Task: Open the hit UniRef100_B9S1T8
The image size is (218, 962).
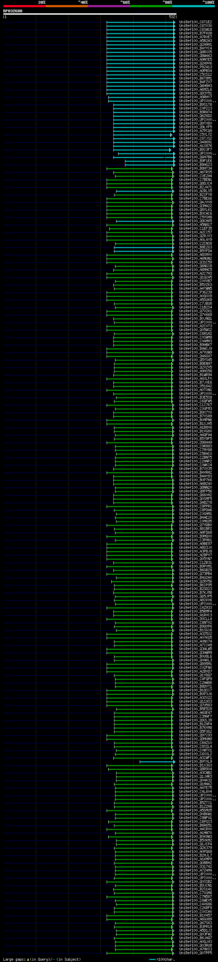Action: 195,104
